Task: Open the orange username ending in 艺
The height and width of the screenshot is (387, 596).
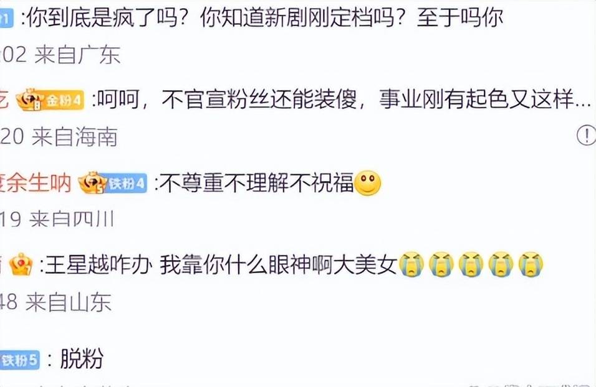Action: coord(4,100)
